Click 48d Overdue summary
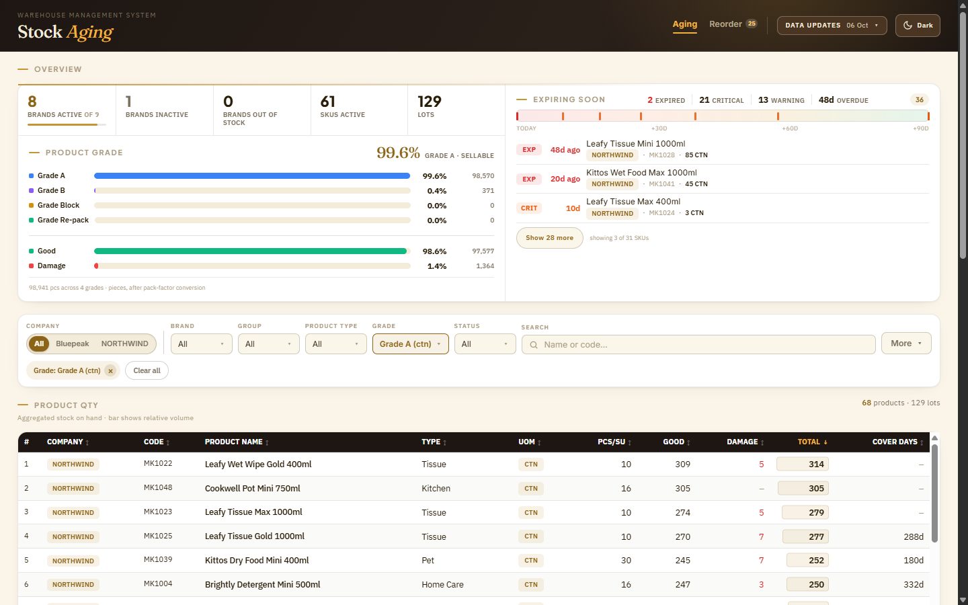 pos(844,100)
